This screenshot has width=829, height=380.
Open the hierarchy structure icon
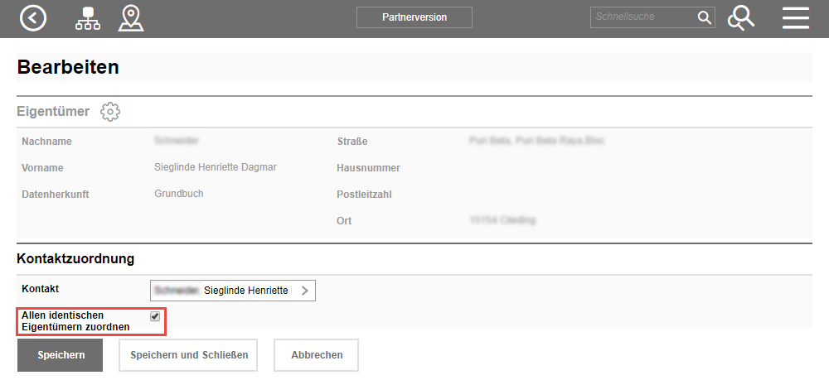point(86,18)
